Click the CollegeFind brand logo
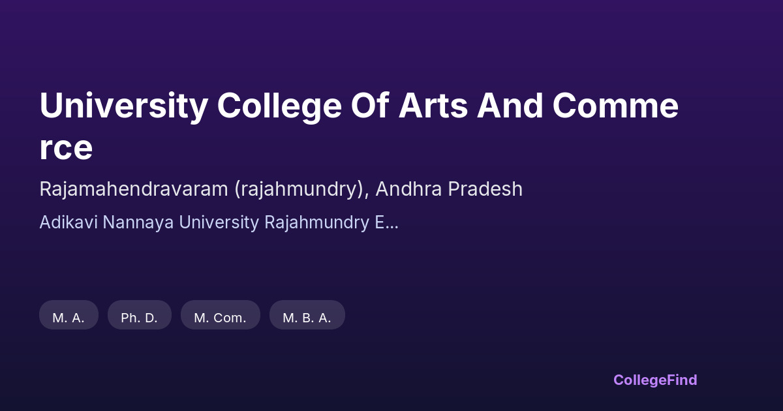The width and height of the screenshot is (783, 411). pyautogui.click(x=654, y=380)
